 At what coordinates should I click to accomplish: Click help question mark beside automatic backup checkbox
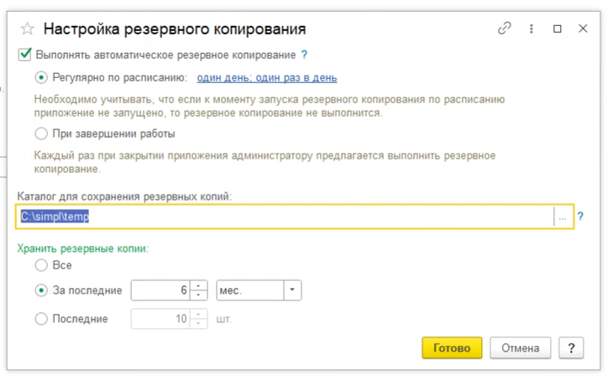[x=305, y=55]
